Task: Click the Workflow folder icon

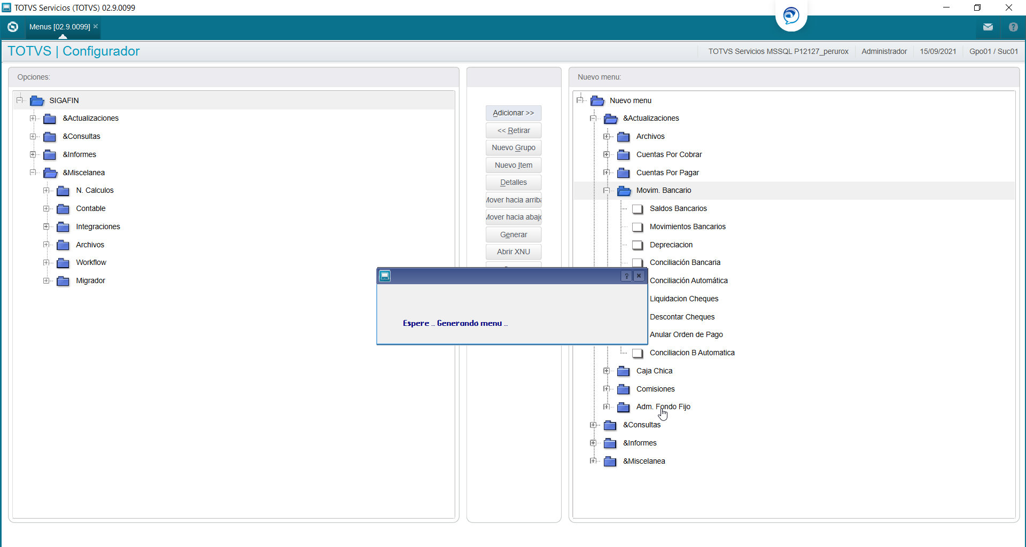Action: (x=63, y=263)
